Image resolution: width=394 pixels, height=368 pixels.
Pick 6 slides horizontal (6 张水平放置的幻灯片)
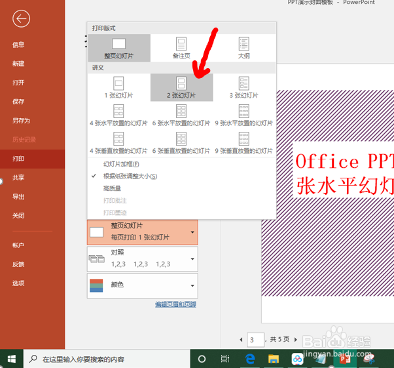pos(181,115)
